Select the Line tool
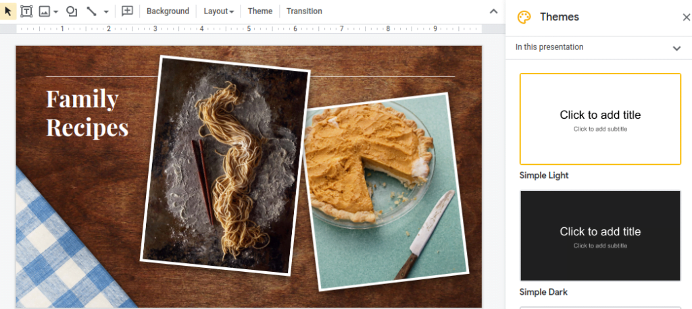This screenshot has width=692, height=309. tap(91, 11)
